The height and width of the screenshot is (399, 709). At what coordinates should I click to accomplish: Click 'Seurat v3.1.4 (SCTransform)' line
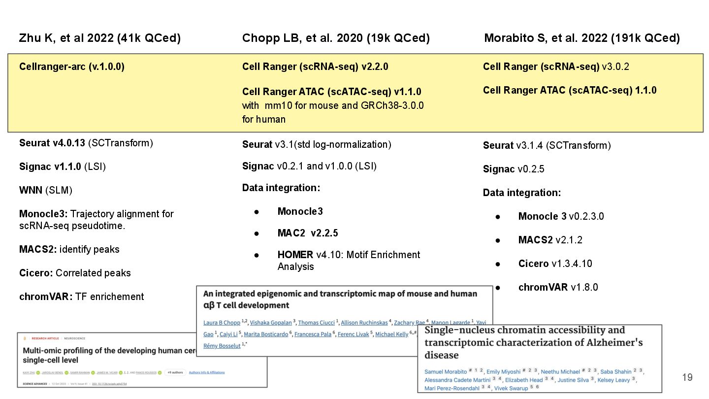tap(547, 145)
